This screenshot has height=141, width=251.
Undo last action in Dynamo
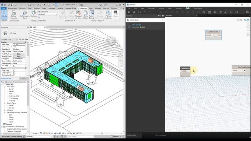tap(145, 12)
